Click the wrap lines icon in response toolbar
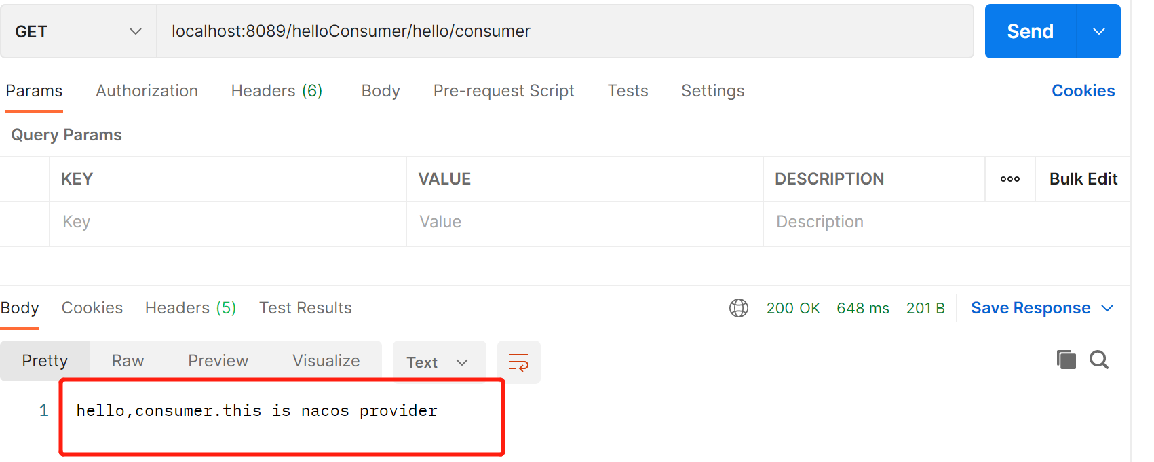The width and height of the screenshot is (1154, 462). pyautogui.click(x=519, y=362)
